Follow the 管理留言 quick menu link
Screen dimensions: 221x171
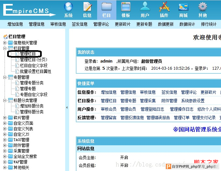coord(109,118)
